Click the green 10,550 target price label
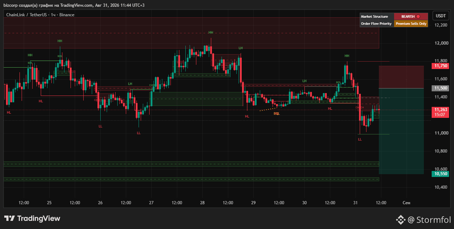 (x=441, y=174)
